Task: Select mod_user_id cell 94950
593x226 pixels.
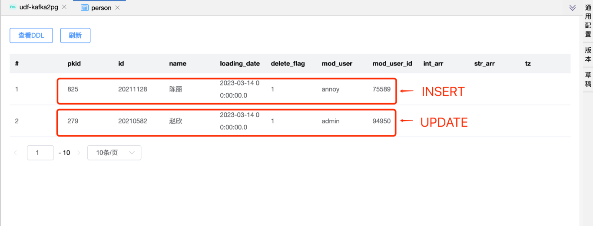Action: (381, 121)
